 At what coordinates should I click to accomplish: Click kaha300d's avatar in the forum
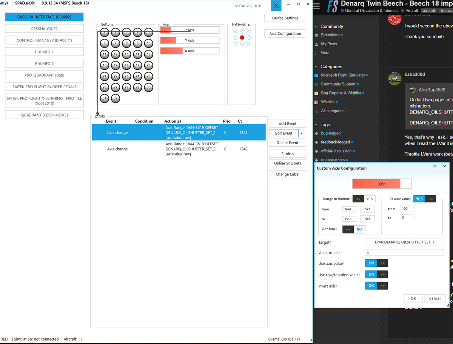394,78
